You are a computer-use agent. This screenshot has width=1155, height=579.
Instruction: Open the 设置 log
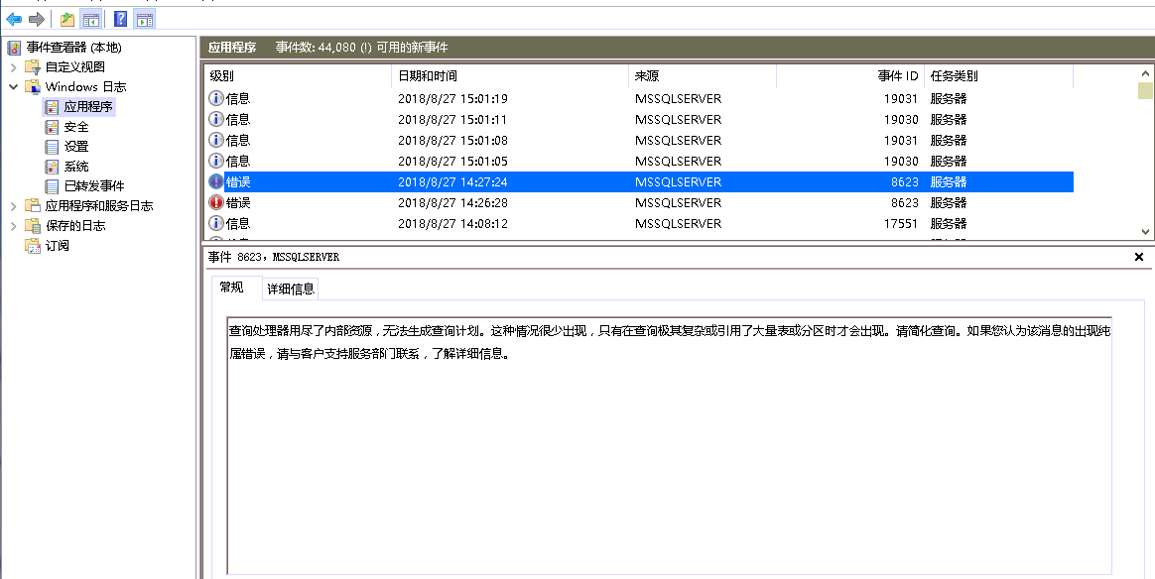pyautogui.click(x=75, y=147)
